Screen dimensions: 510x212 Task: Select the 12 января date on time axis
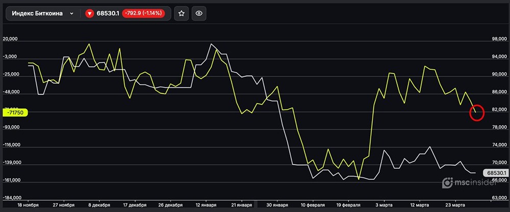206,205
